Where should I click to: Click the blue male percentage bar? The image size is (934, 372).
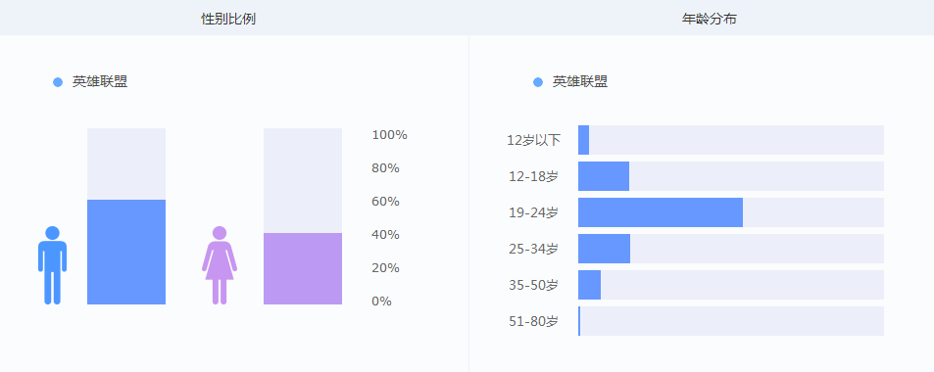[x=126, y=253]
